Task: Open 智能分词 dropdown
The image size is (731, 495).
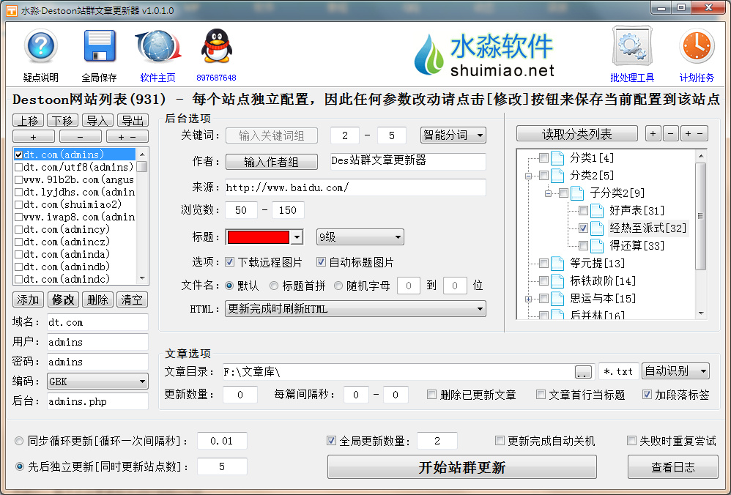Action: [453, 135]
